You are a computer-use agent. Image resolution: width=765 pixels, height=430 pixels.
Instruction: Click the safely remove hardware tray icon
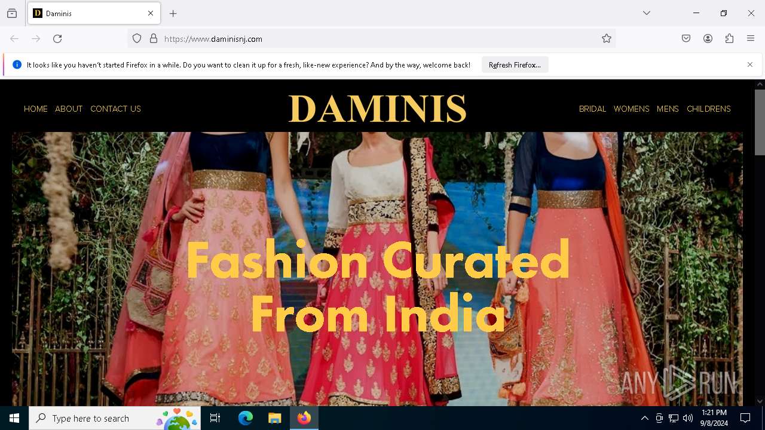point(659,419)
